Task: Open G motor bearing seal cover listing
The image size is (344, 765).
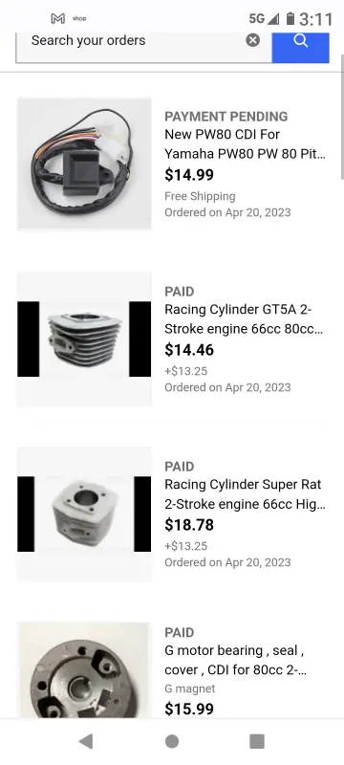Action: 236,660
